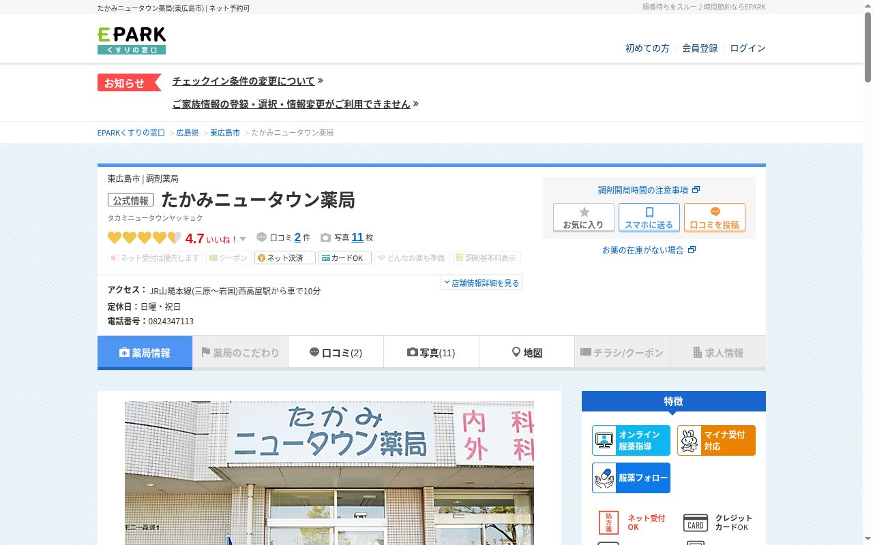Switch to the 口コミ(2) tab
Viewport: 873px width, 545px height.
(x=336, y=353)
